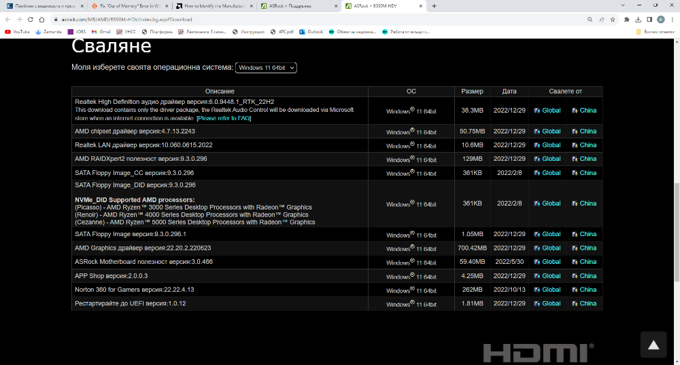This screenshot has width=680, height=365.
Task: Open the Платформа bookmark
Action: pos(157,32)
